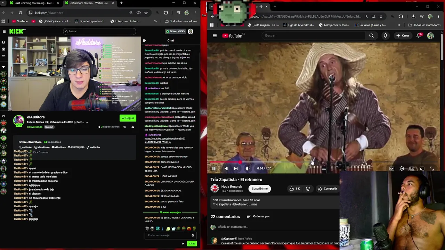Open Chrome three-dot menu in Kick window

click(x=195, y=12)
